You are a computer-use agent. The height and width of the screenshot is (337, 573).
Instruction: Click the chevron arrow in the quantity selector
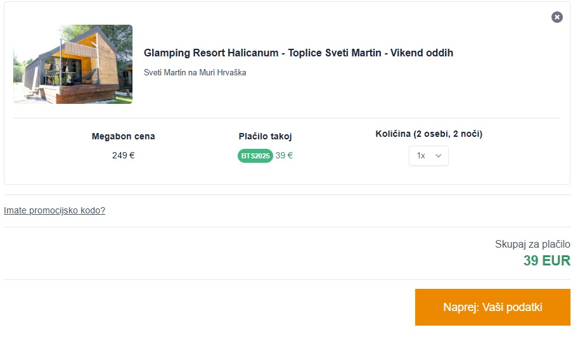[438, 156]
